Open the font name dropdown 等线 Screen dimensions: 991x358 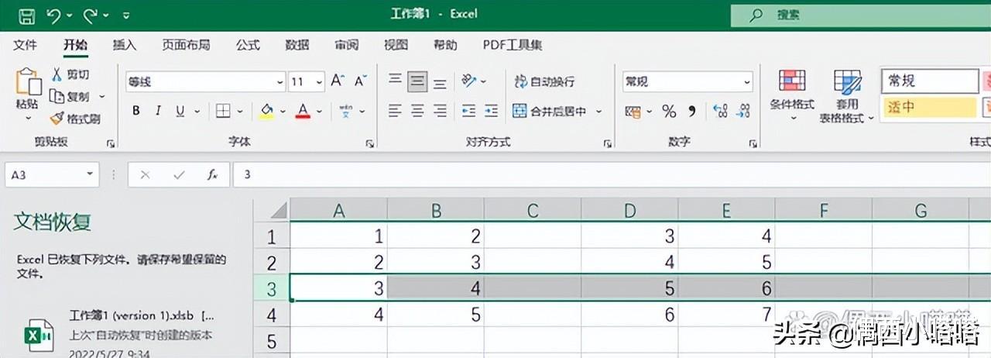206,81
